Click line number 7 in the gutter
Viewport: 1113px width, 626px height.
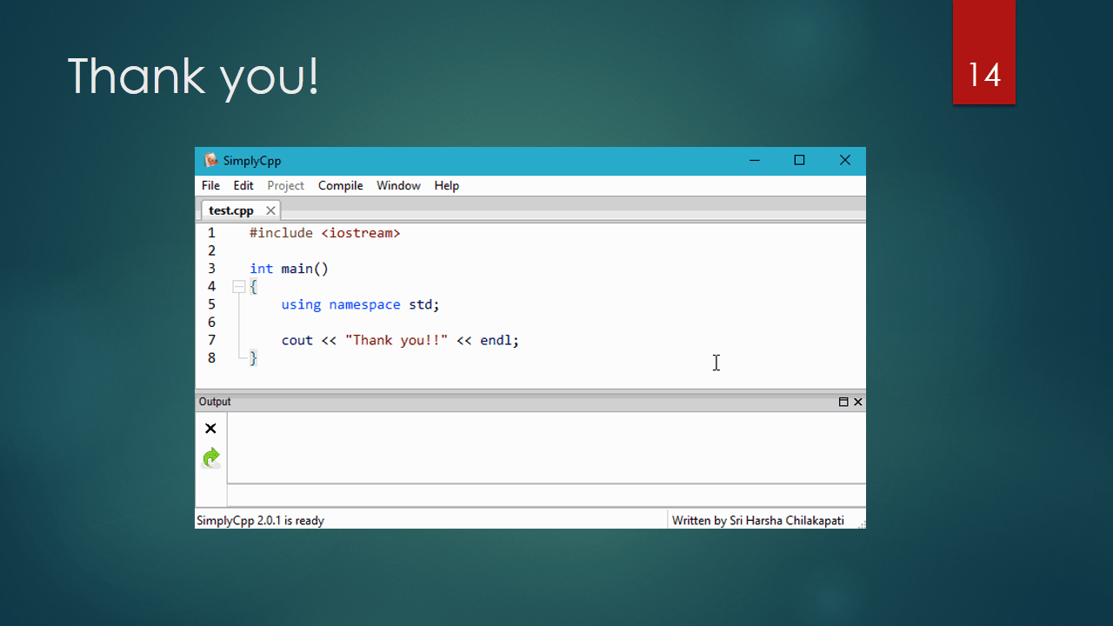(x=211, y=340)
